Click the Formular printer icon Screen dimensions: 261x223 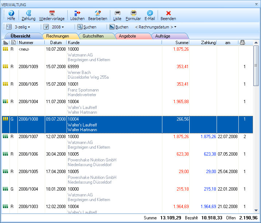[133, 13]
